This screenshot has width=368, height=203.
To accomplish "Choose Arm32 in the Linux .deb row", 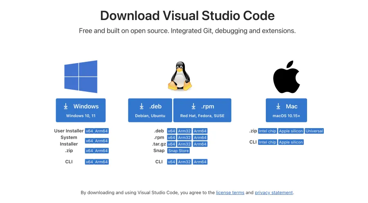I will click(184, 131).
